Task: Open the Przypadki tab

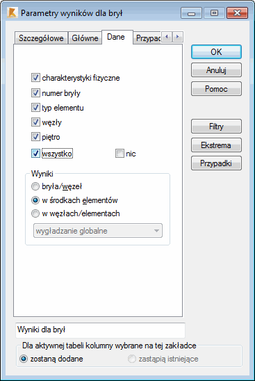Action: (x=148, y=38)
